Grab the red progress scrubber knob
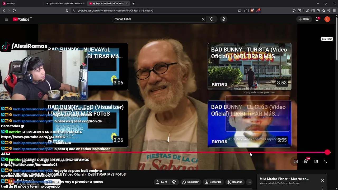The height and width of the screenshot is (190, 338). (327, 152)
